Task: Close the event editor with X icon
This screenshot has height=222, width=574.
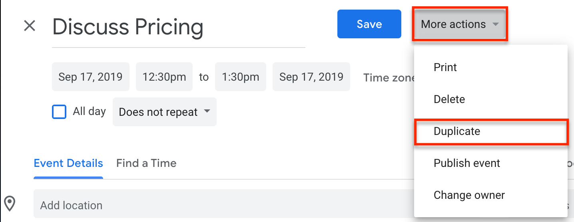Action: [x=30, y=26]
